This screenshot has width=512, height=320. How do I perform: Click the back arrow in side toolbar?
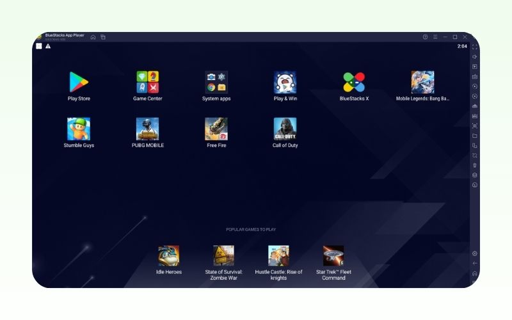(475, 263)
